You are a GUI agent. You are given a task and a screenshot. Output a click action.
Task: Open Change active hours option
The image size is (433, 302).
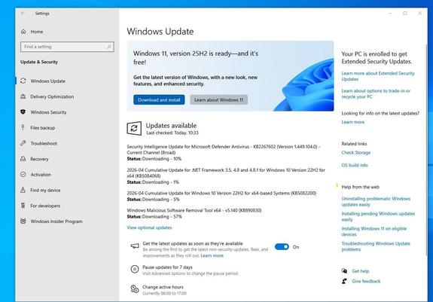[x=163, y=287]
